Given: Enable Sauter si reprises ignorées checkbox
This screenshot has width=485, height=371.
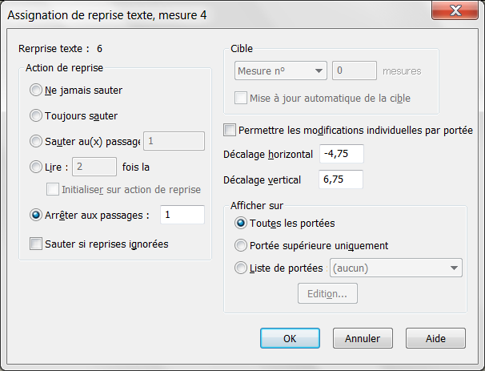Looking at the screenshot, I should (36, 244).
